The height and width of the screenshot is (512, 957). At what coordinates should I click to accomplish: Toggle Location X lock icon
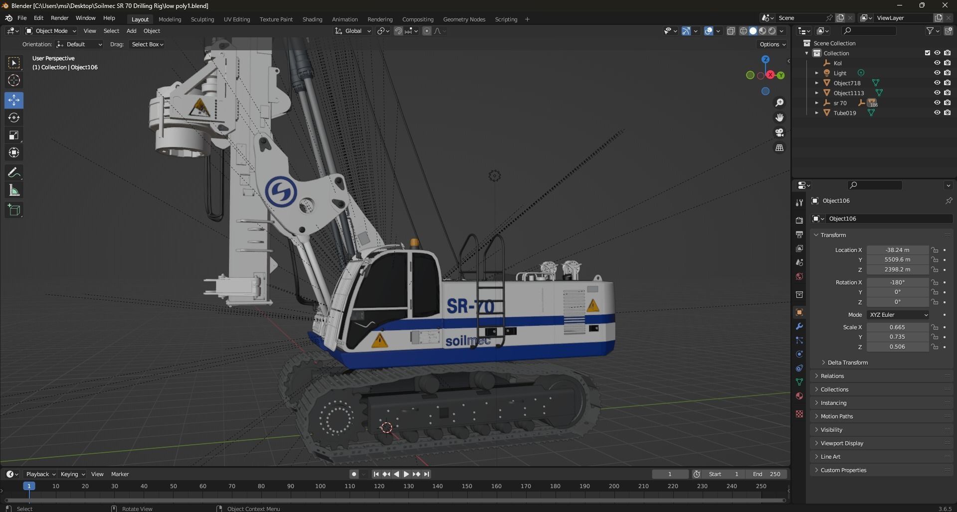[935, 250]
